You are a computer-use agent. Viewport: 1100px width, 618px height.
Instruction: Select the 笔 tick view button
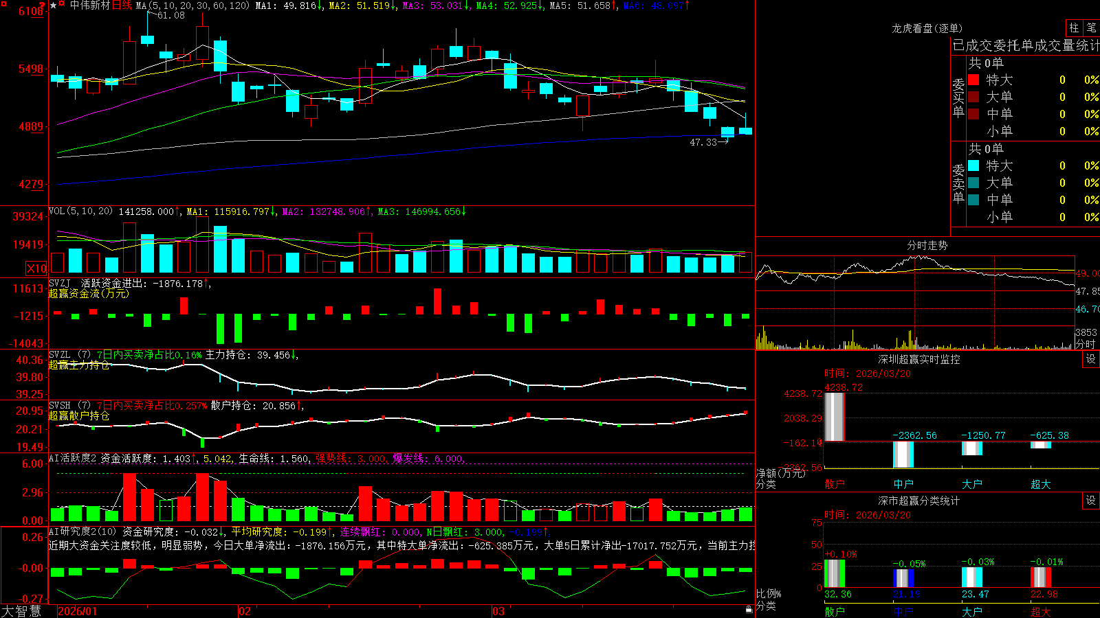pyautogui.click(x=1092, y=27)
